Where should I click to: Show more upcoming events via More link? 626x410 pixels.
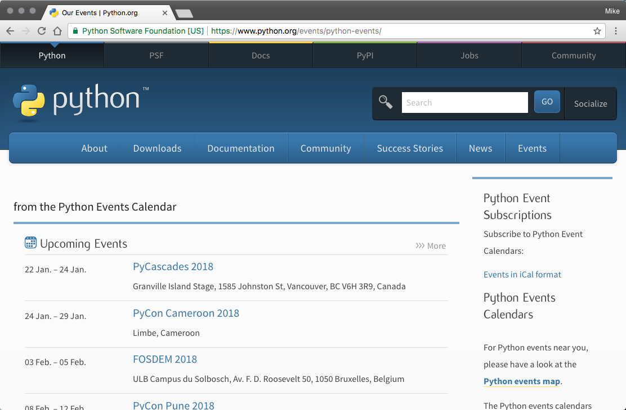pos(431,246)
